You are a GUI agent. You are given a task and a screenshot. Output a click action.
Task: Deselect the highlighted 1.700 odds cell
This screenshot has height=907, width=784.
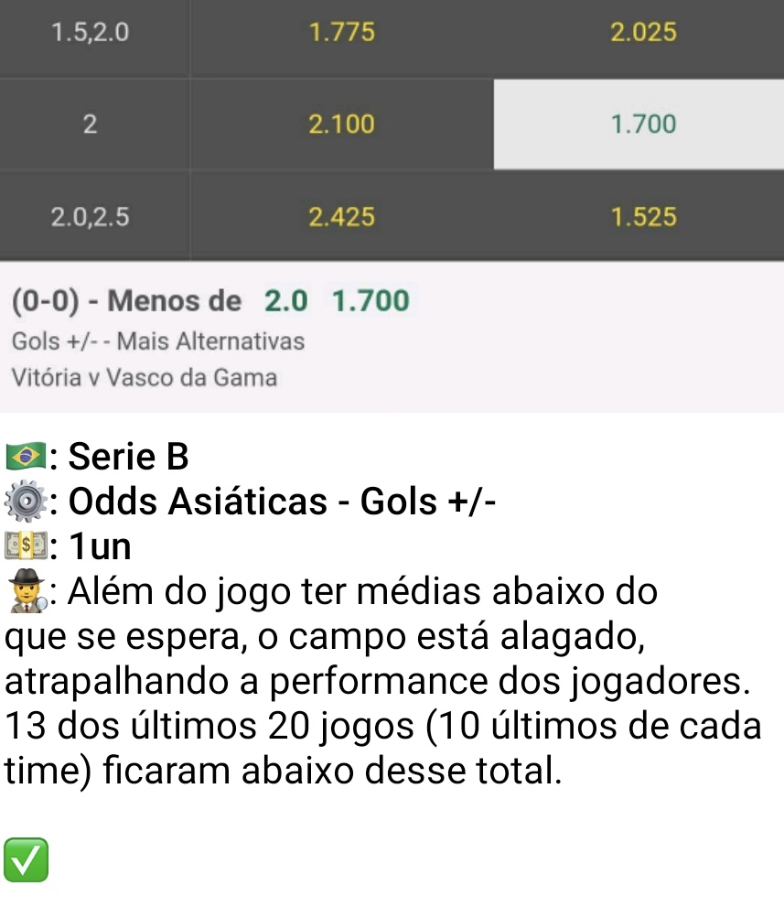point(639,124)
